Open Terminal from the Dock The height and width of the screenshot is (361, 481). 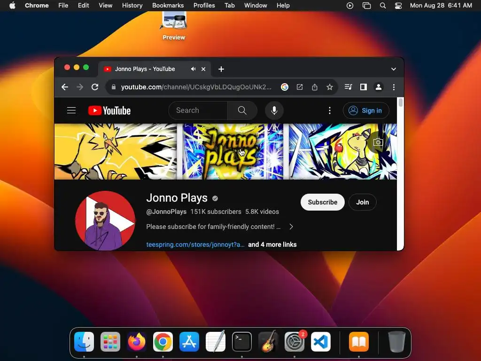coord(242,342)
